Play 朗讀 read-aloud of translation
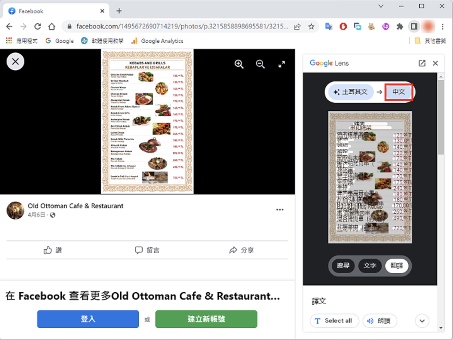This screenshot has width=453, height=340. 380,321
